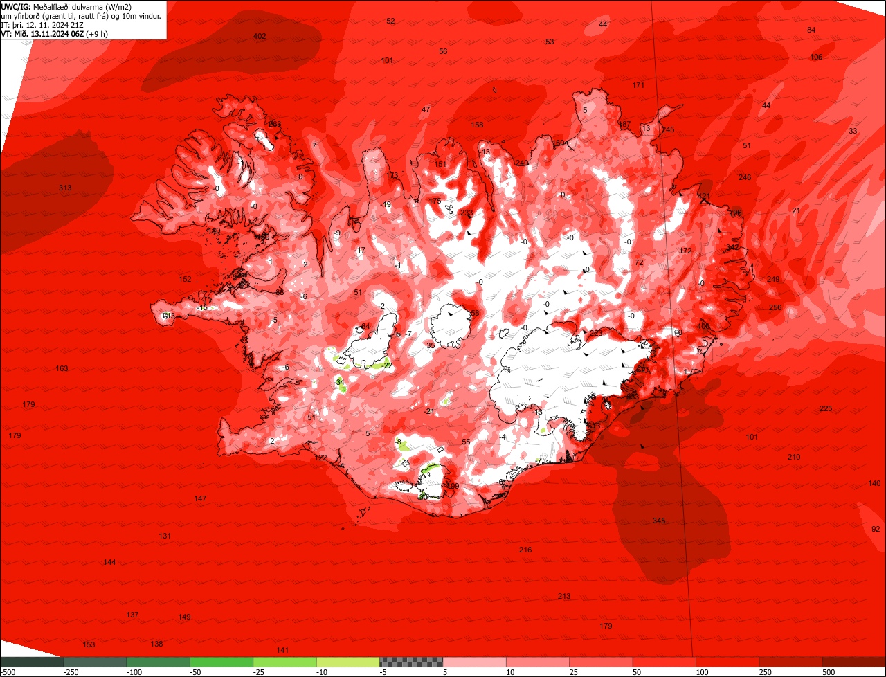Click the map value '216' over the sea

pyautogui.click(x=525, y=550)
